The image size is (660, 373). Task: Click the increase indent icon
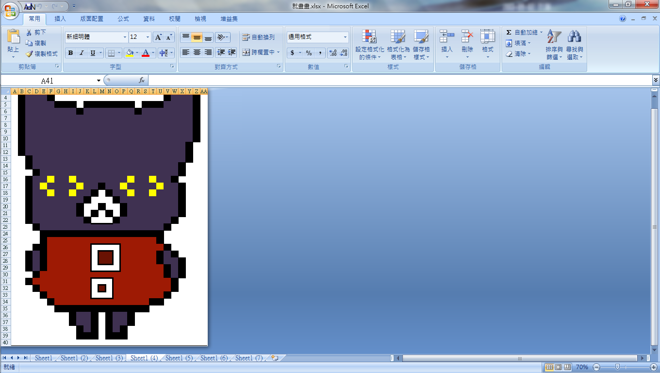[231, 52]
